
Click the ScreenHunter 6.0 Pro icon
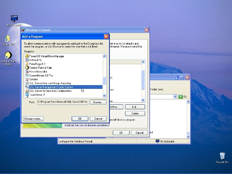(27, 75)
